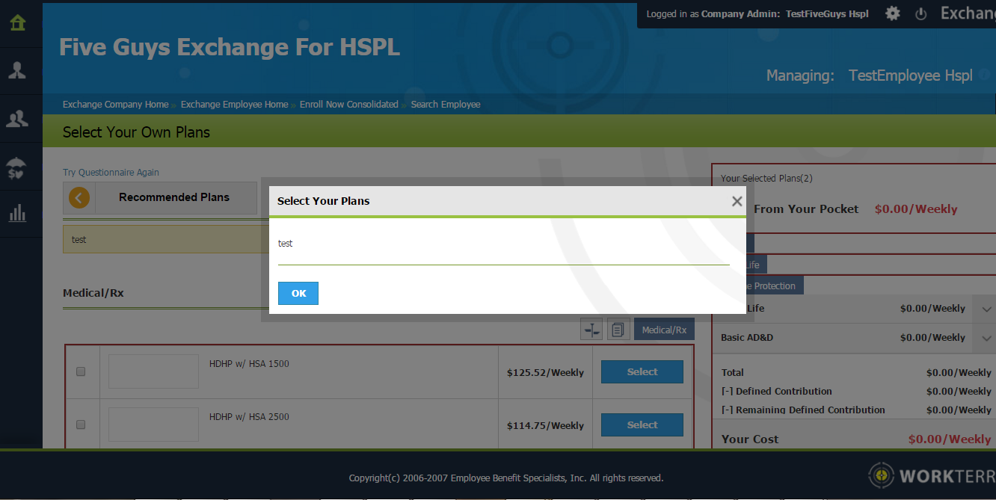Tick the HDHP w/ HSA 2500 checkbox
The height and width of the screenshot is (500, 996).
point(81,425)
